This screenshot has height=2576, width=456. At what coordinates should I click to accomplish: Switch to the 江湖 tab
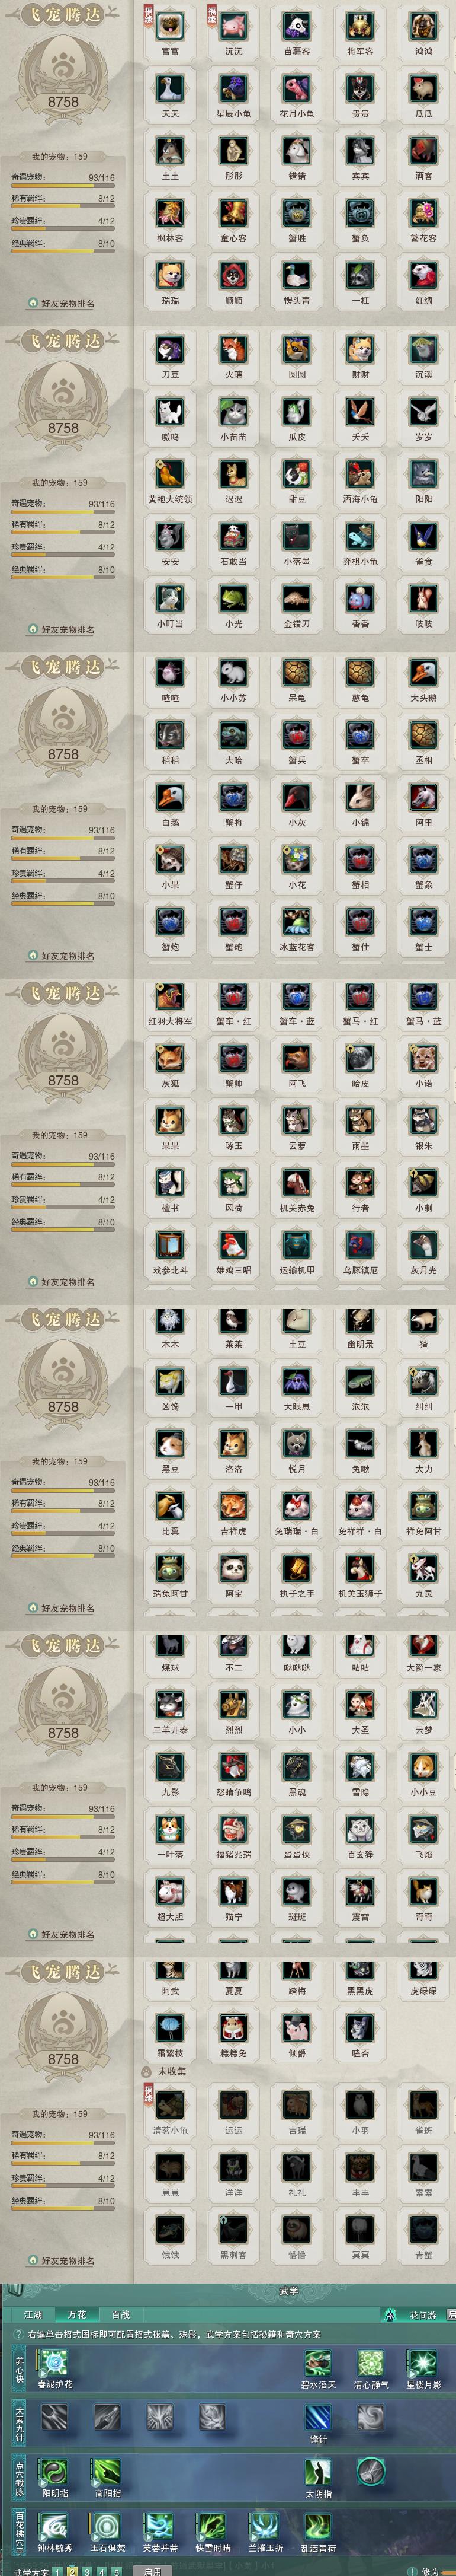pyautogui.click(x=33, y=2314)
